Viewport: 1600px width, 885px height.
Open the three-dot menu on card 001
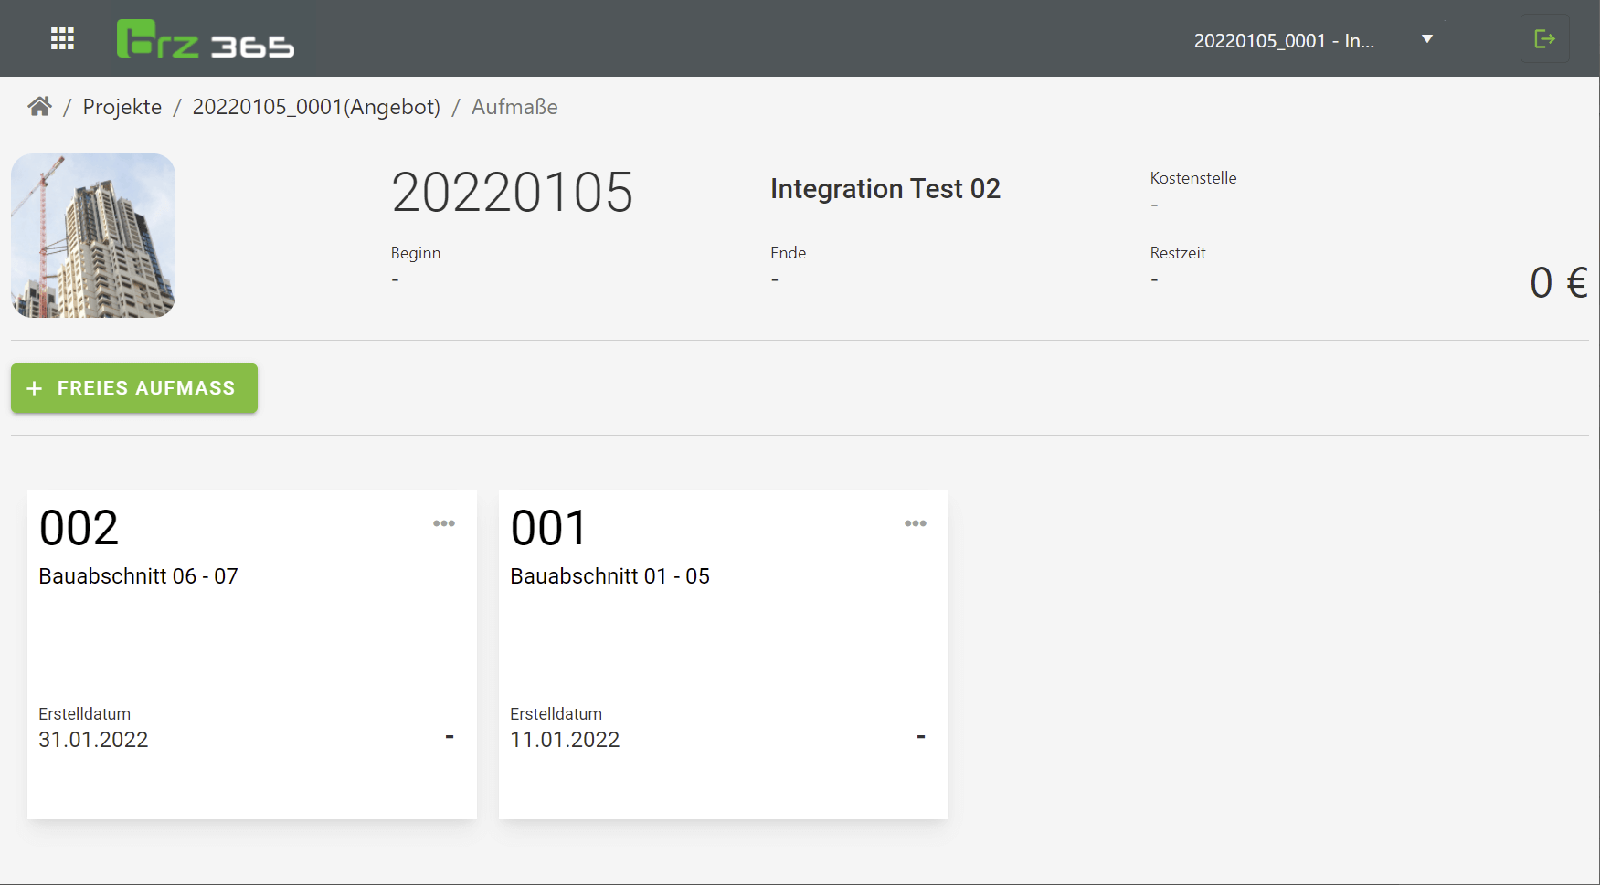(915, 523)
